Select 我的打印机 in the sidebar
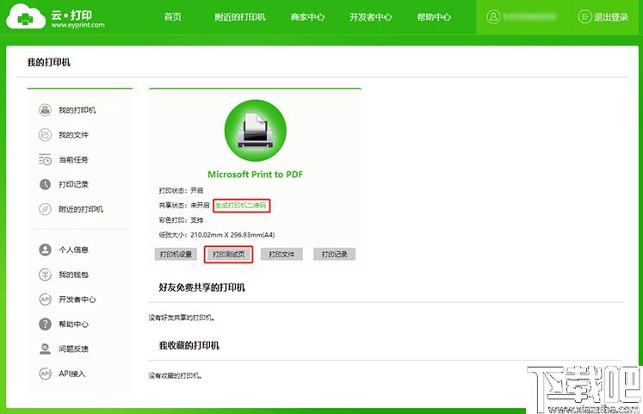Viewport: 643px width, 414px height. 77,110
